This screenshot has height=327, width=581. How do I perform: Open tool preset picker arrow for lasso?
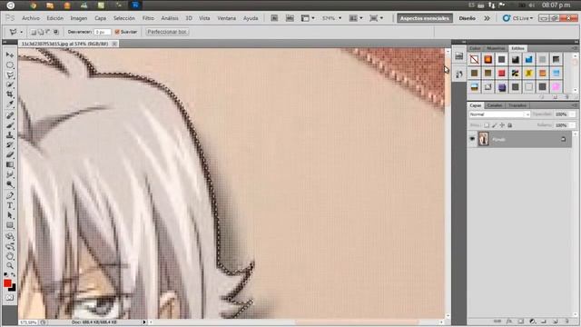pos(22,33)
